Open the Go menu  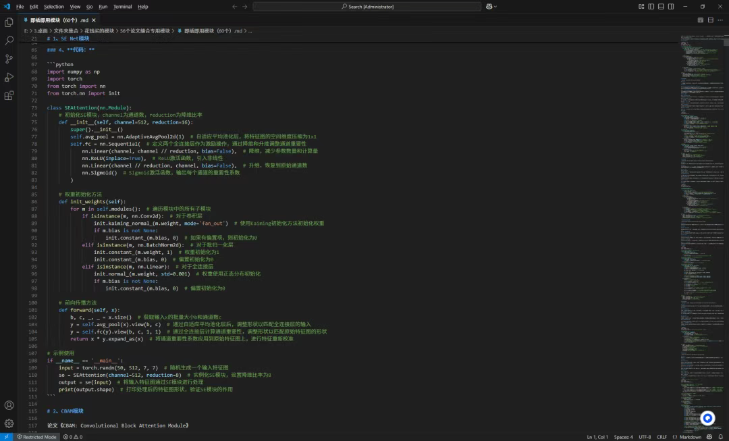(x=89, y=7)
